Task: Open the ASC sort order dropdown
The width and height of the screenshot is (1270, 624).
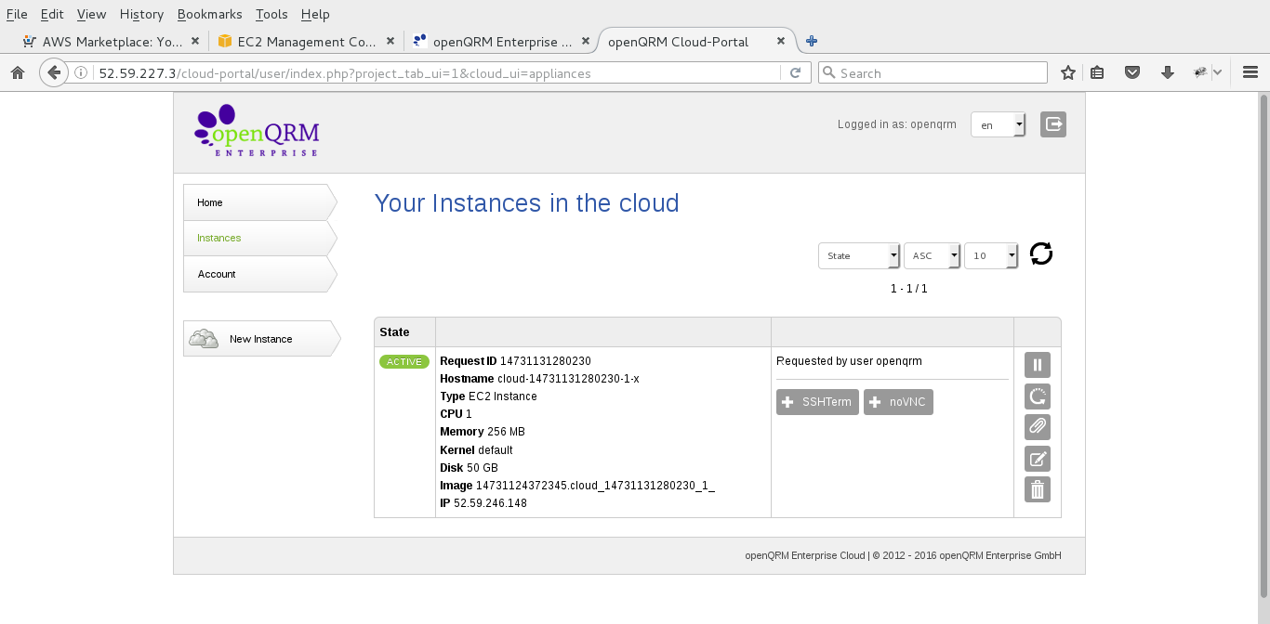Action: coord(932,255)
